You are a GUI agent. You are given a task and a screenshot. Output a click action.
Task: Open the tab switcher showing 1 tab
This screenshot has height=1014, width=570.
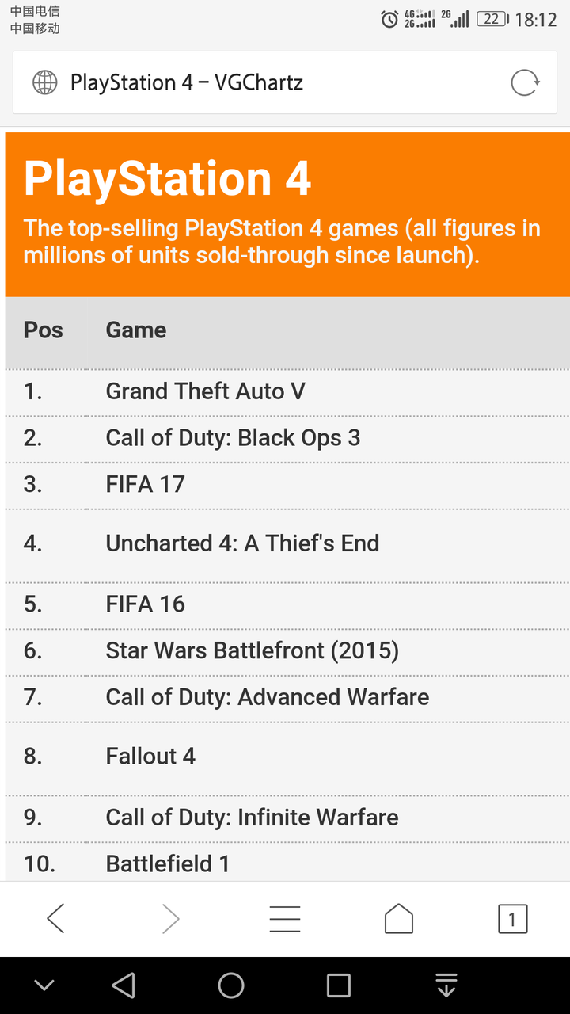[x=512, y=919]
